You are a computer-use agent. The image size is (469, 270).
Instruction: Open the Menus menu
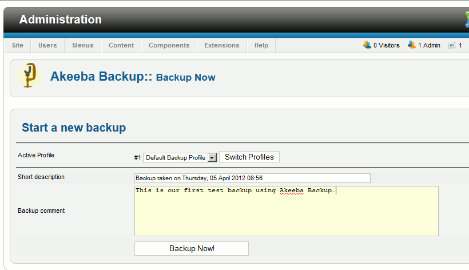(x=83, y=45)
